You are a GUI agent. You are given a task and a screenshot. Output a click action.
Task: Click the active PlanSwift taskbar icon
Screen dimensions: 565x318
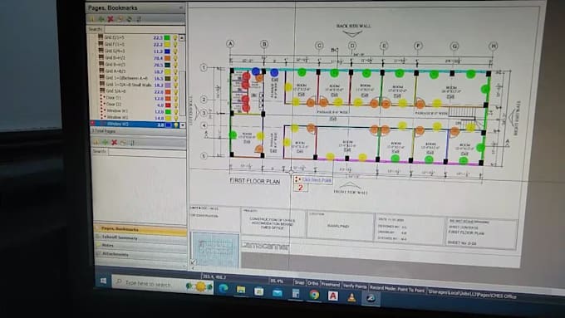[371, 298]
